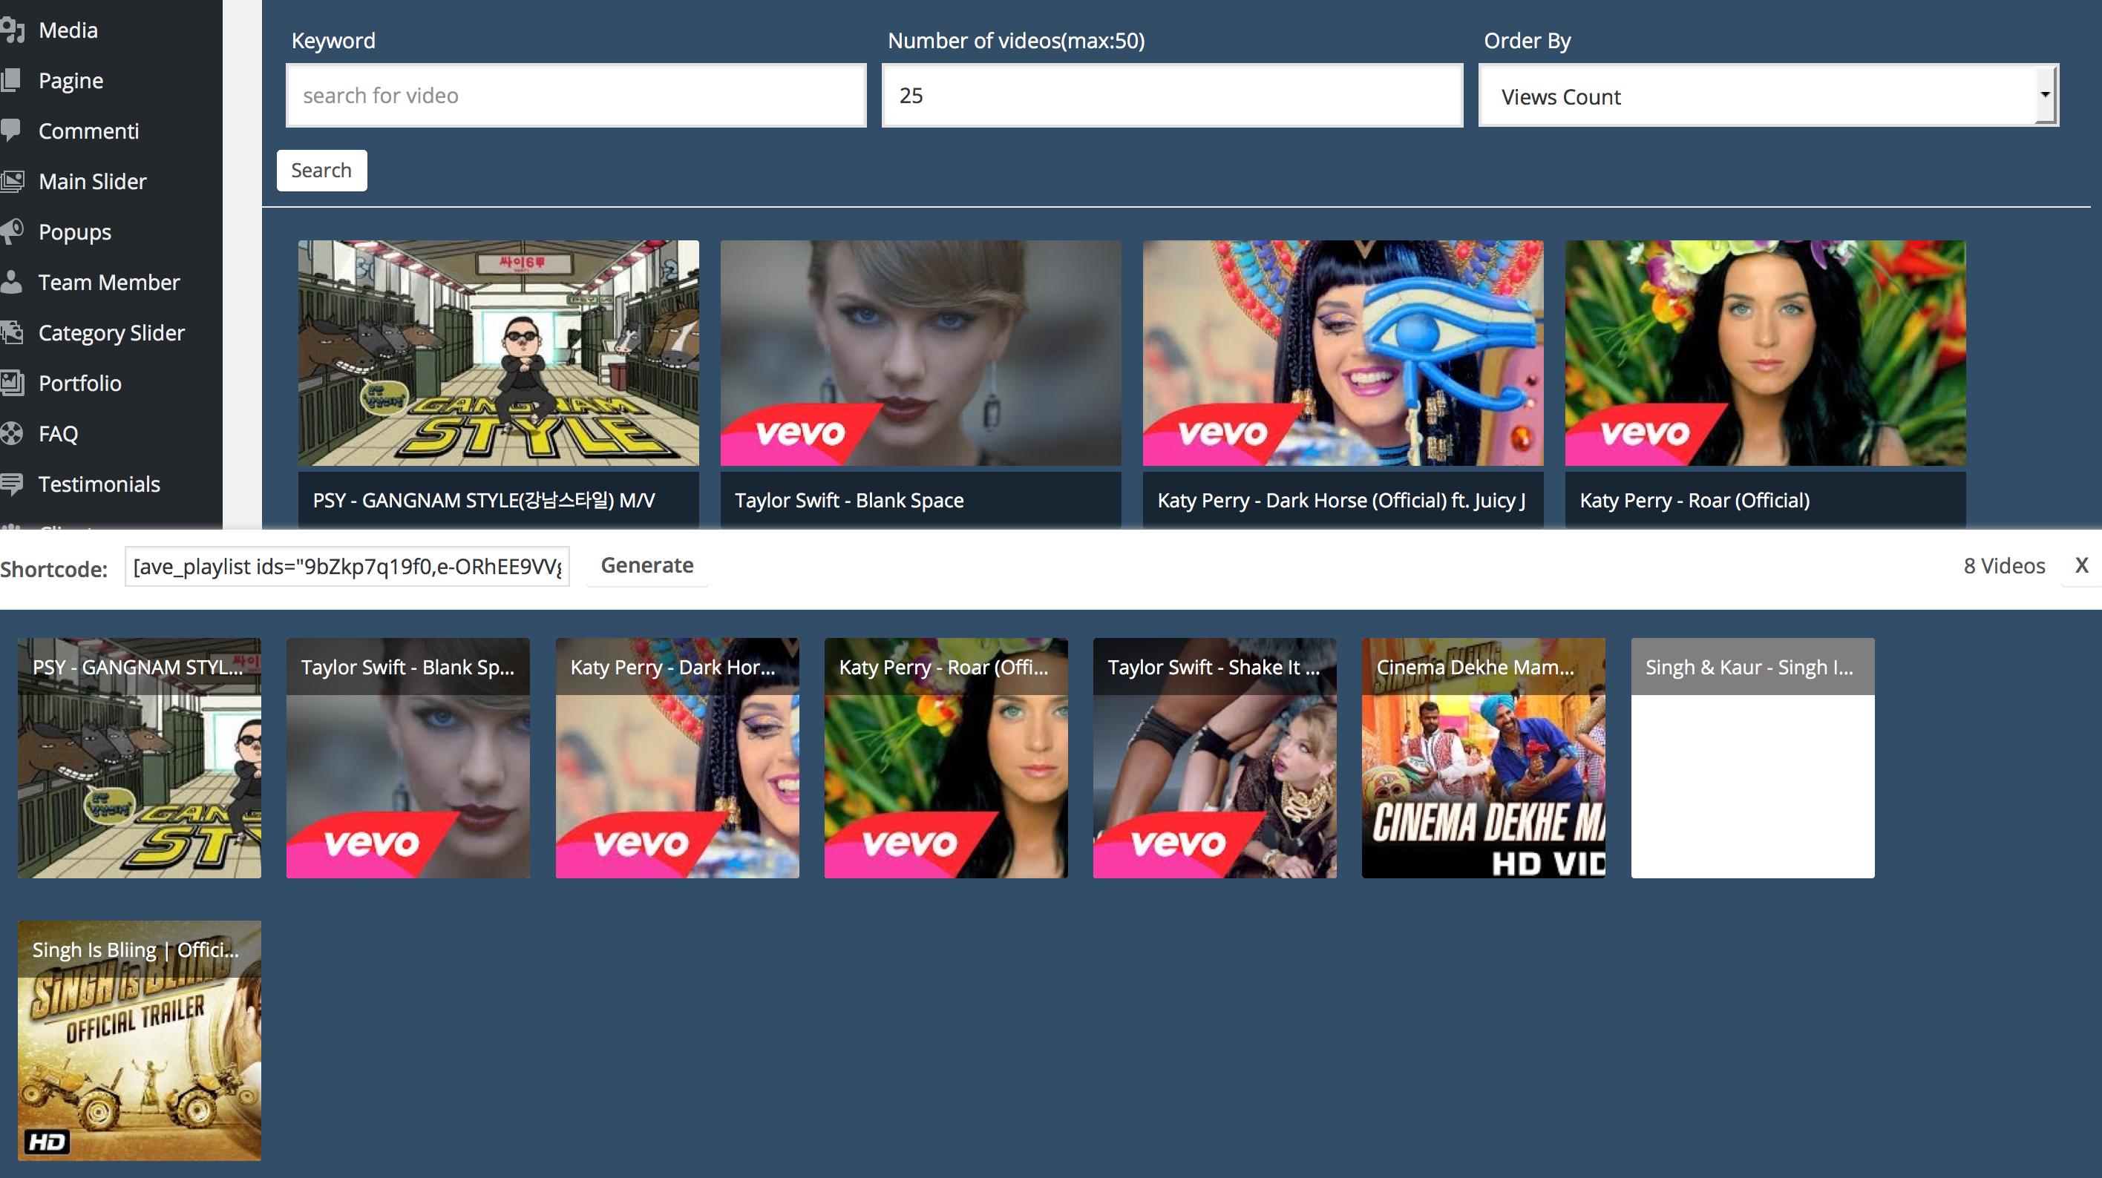Click the Popups megaphone icon
2102x1178 pixels.
(11, 231)
